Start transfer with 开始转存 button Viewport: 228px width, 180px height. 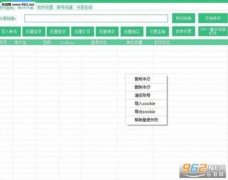click(213, 18)
